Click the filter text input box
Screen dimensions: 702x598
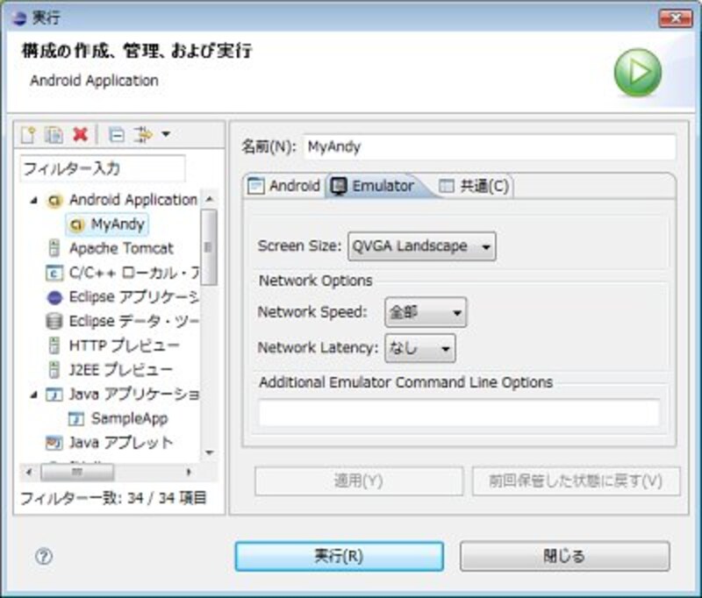click(x=103, y=168)
